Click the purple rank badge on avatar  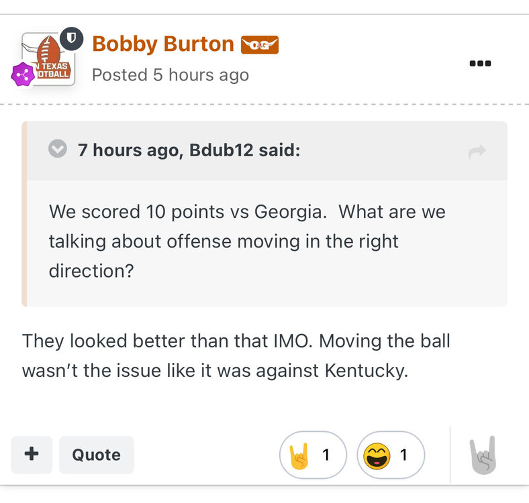pos(23,74)
